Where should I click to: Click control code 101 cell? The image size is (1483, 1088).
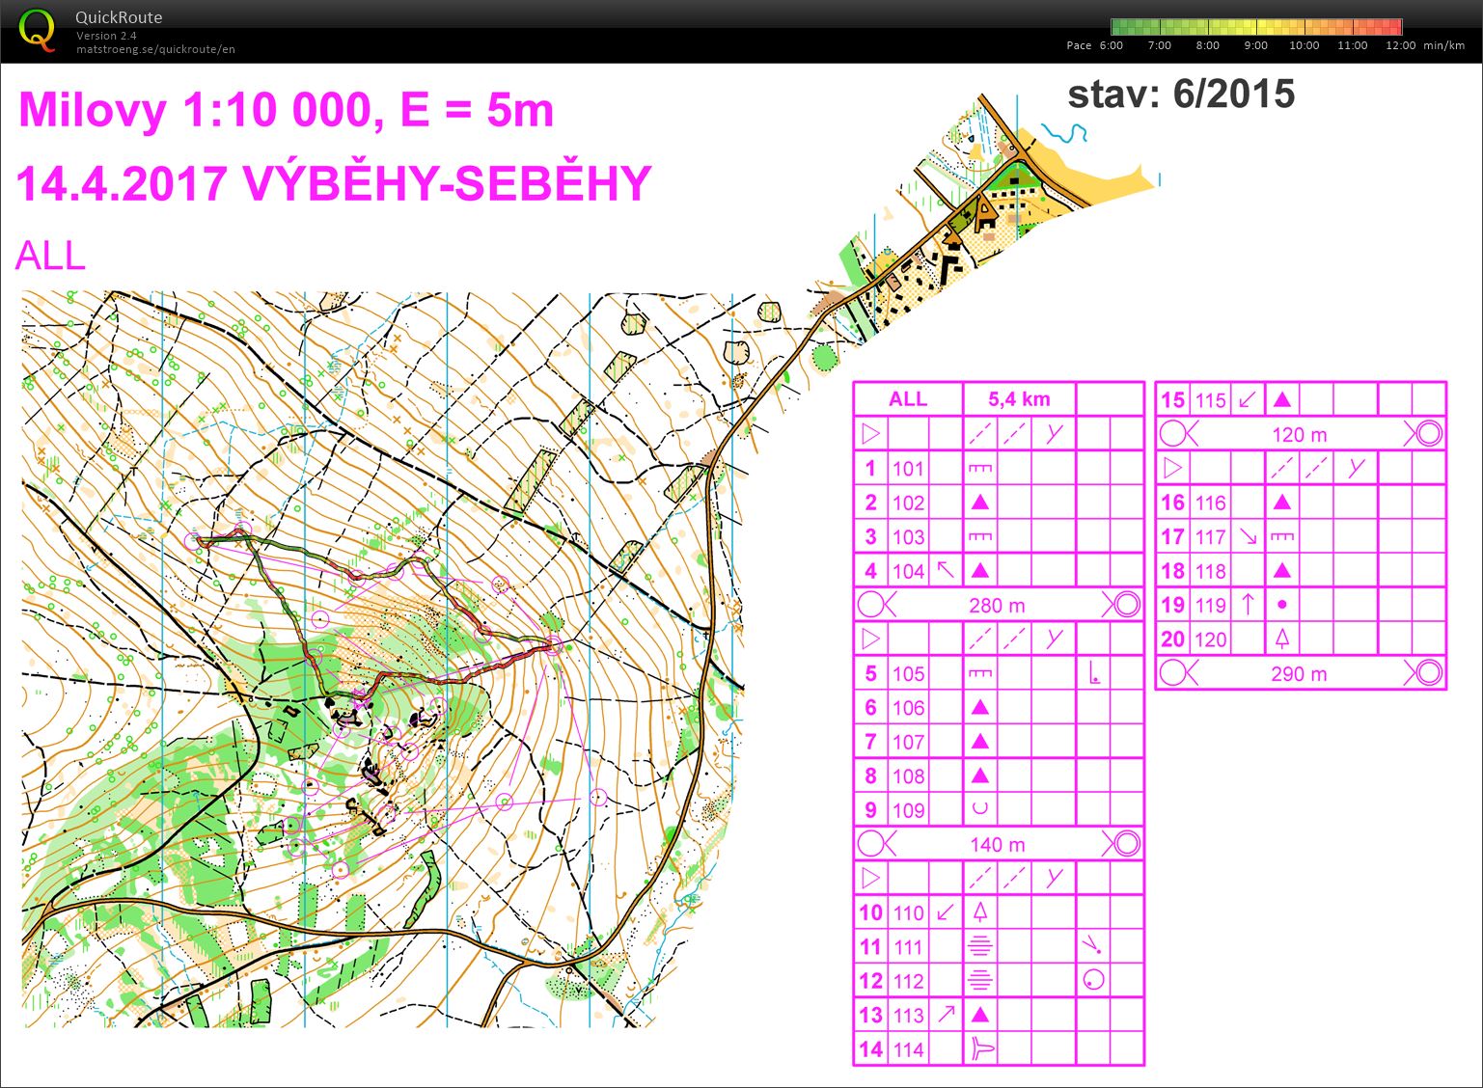click(908, 469)
